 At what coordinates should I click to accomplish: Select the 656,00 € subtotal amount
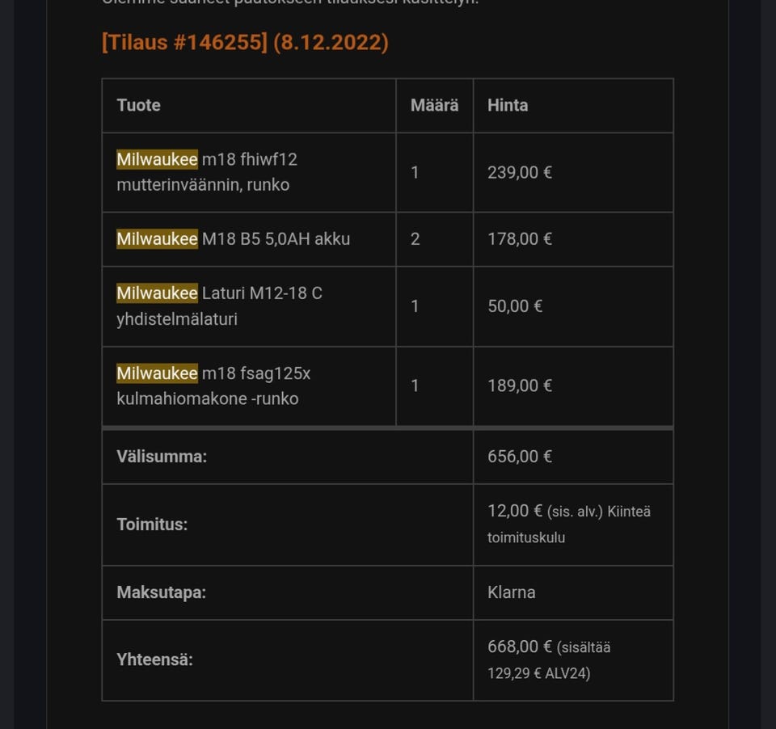point(520,457)
